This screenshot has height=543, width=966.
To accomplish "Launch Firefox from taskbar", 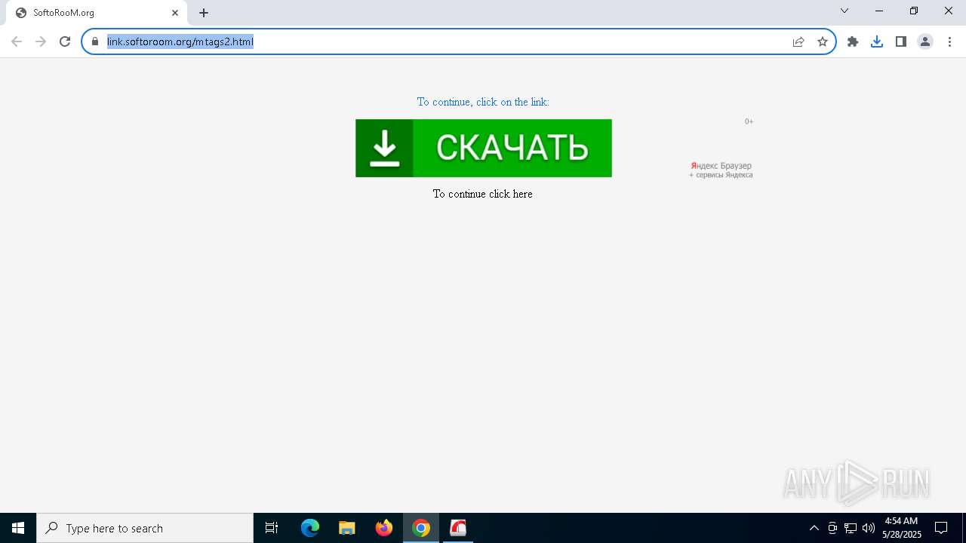I will (384, 528).
